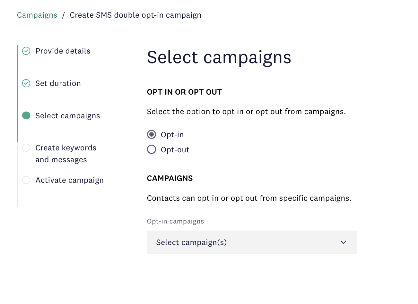Screen dimensions: 418x304
Task: Enable Opt-out instead of Opt-in
Action: pyautogui.click(x=151, y=149)
